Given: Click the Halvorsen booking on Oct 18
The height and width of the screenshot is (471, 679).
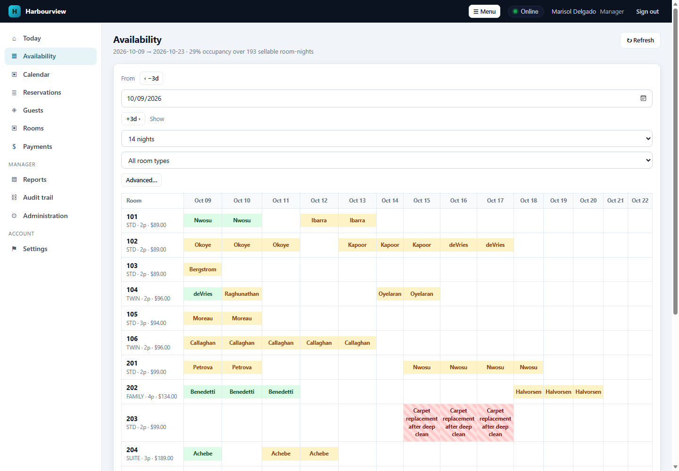Looking at the screenshot, I should pyautogui.click(x=529, y=392).
